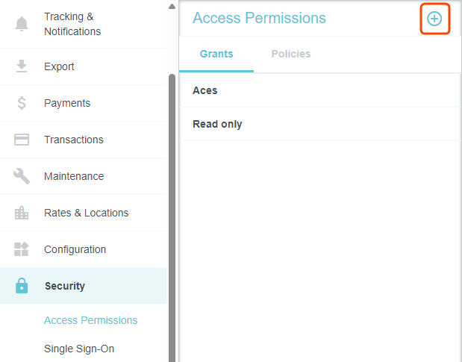
Task: Navigate to Rates & Locations
Action: 86,213
